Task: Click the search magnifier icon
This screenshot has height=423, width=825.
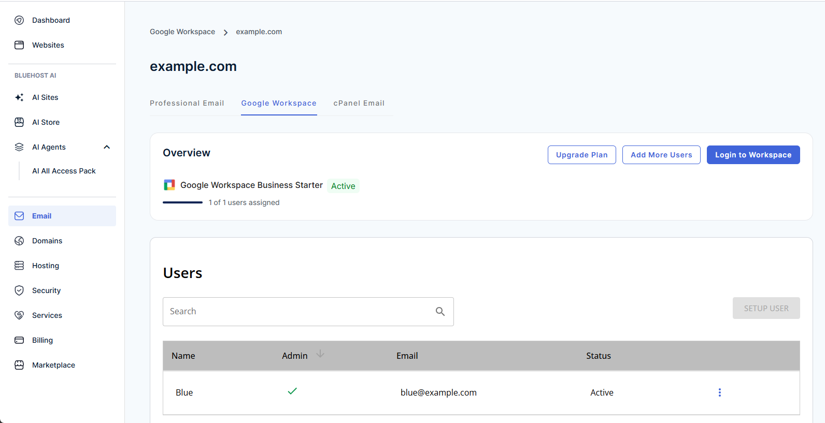Action: pyautogui.click(x=440, y=311)
